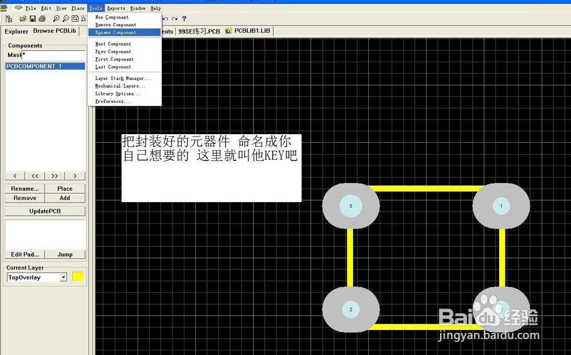Screen dimensions: 571x355
Task: Open Preferences... from Tools menu
Action: (124, 101)
